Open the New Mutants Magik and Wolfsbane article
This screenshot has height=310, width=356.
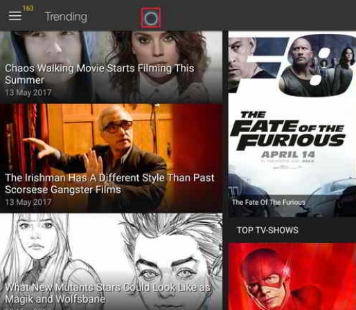111,262
